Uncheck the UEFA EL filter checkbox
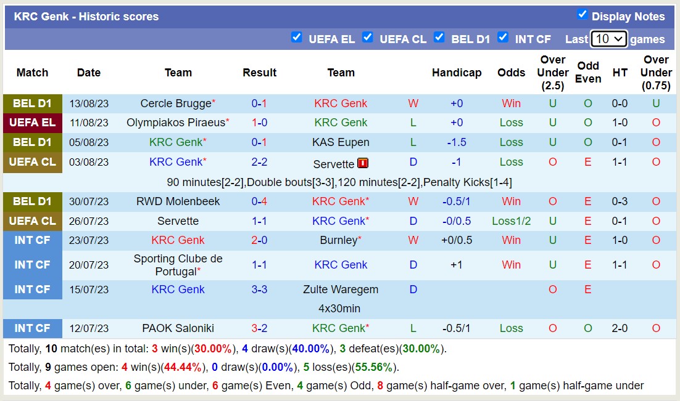The image size is (680, 401). point(297,37)
